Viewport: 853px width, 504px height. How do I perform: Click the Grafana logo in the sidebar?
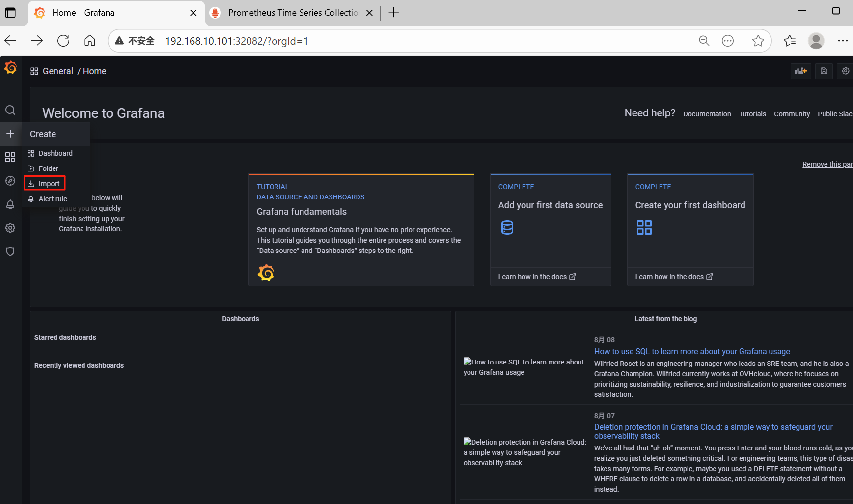coord(10,67)
